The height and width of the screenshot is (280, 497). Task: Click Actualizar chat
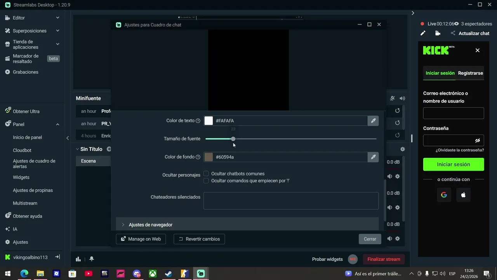coord(474,33)
